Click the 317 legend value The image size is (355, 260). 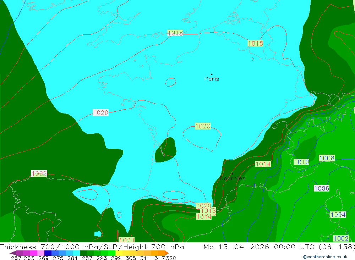pyautogui.click(x=160, y=258)
